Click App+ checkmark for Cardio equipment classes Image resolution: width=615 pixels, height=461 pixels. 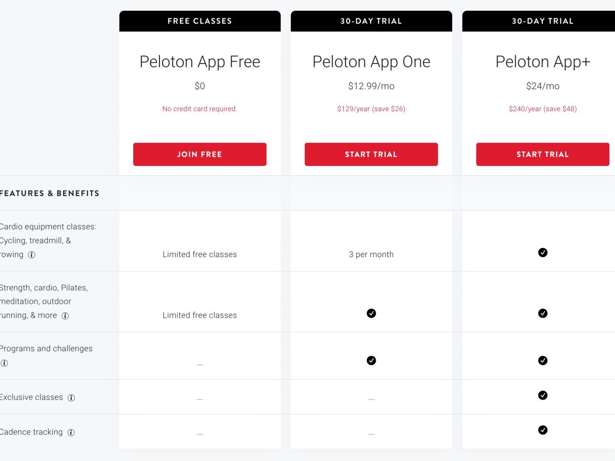pos(543,253)
